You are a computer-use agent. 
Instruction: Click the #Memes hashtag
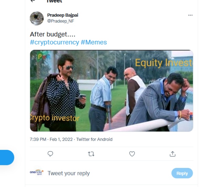(x=94, y=42)
